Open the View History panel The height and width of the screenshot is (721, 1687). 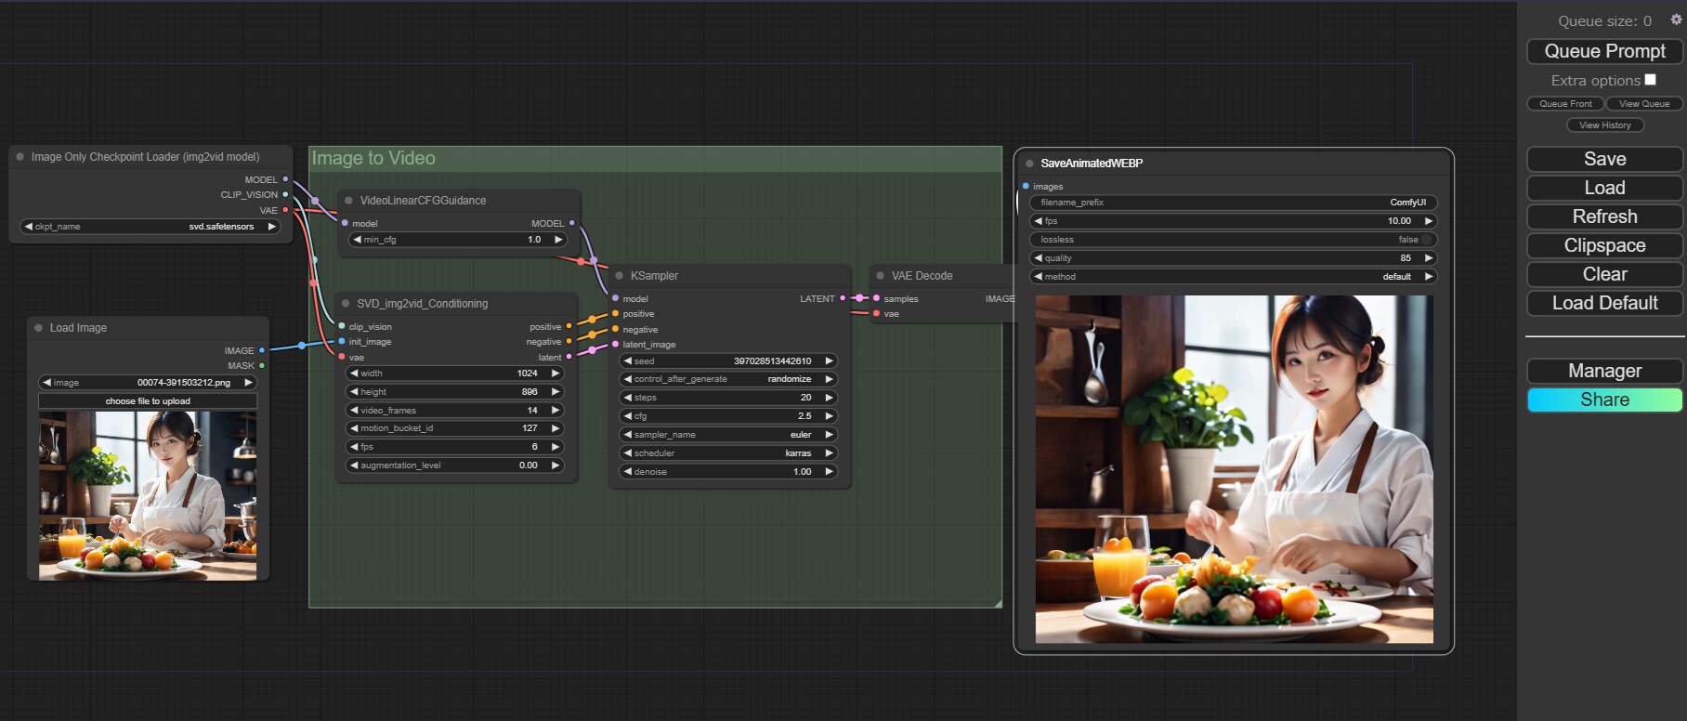[x=1604, y=125]
